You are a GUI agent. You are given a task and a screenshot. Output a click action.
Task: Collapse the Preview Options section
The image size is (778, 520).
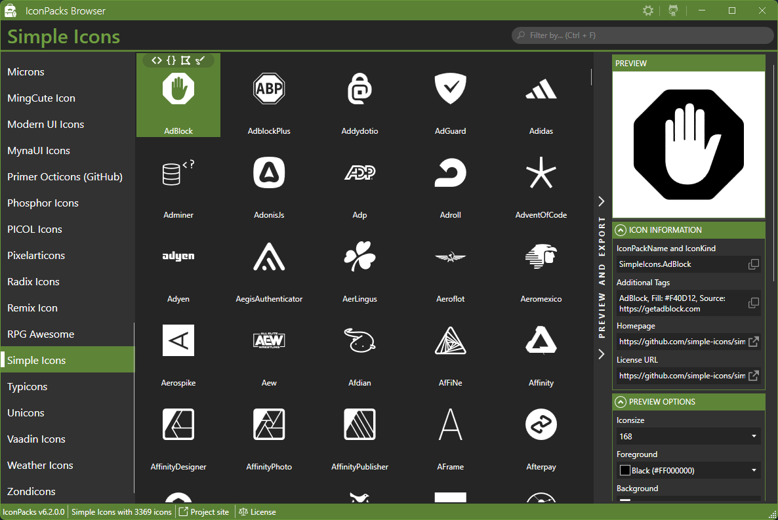(620, 402)
